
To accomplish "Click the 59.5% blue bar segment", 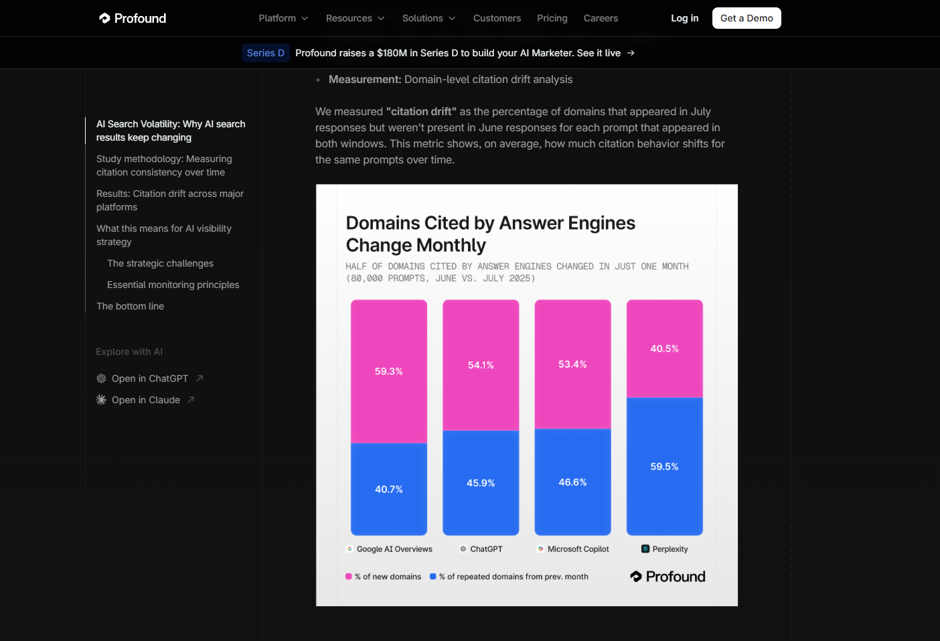I will pos(665,467).
